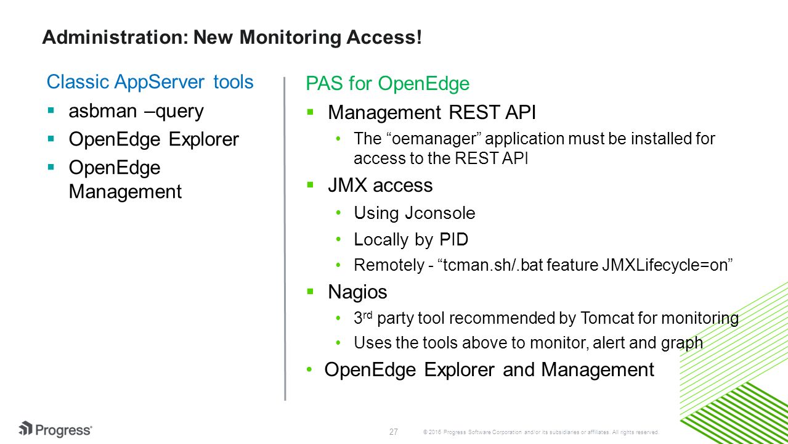Click the "oemanager" application sentence
Screen dimensions: 788x444
pos(534,148)
